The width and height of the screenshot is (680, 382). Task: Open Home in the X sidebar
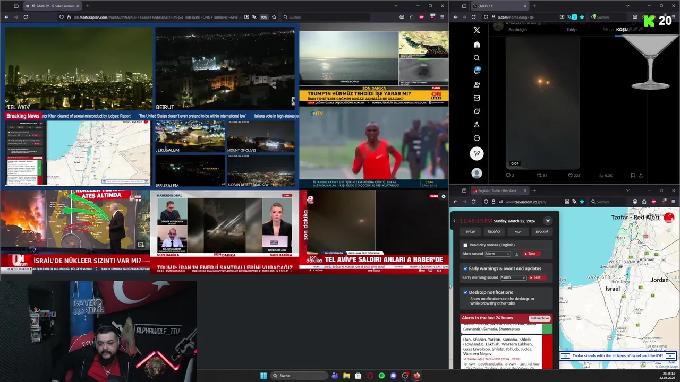point(477,45)
